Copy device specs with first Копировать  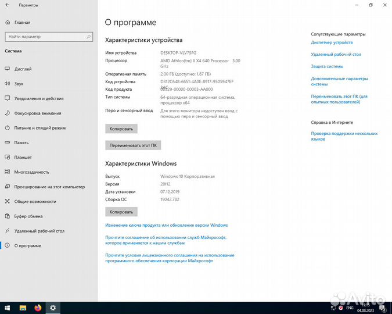click(x=121, y=129)
